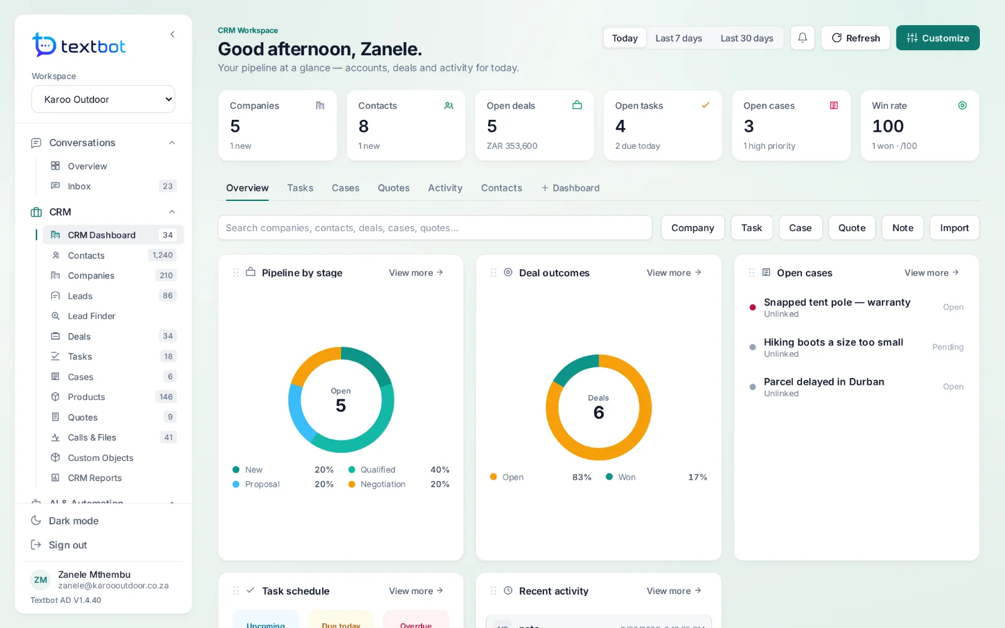Click the Refresh button
Image resolution: width=1005 pixels, height=628 pixels.
[x=856, y=38]
